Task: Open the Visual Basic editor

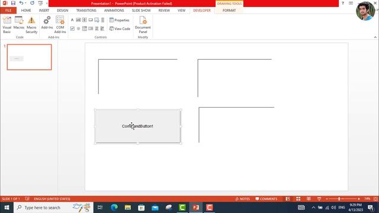Action: (x=7, y=25)
